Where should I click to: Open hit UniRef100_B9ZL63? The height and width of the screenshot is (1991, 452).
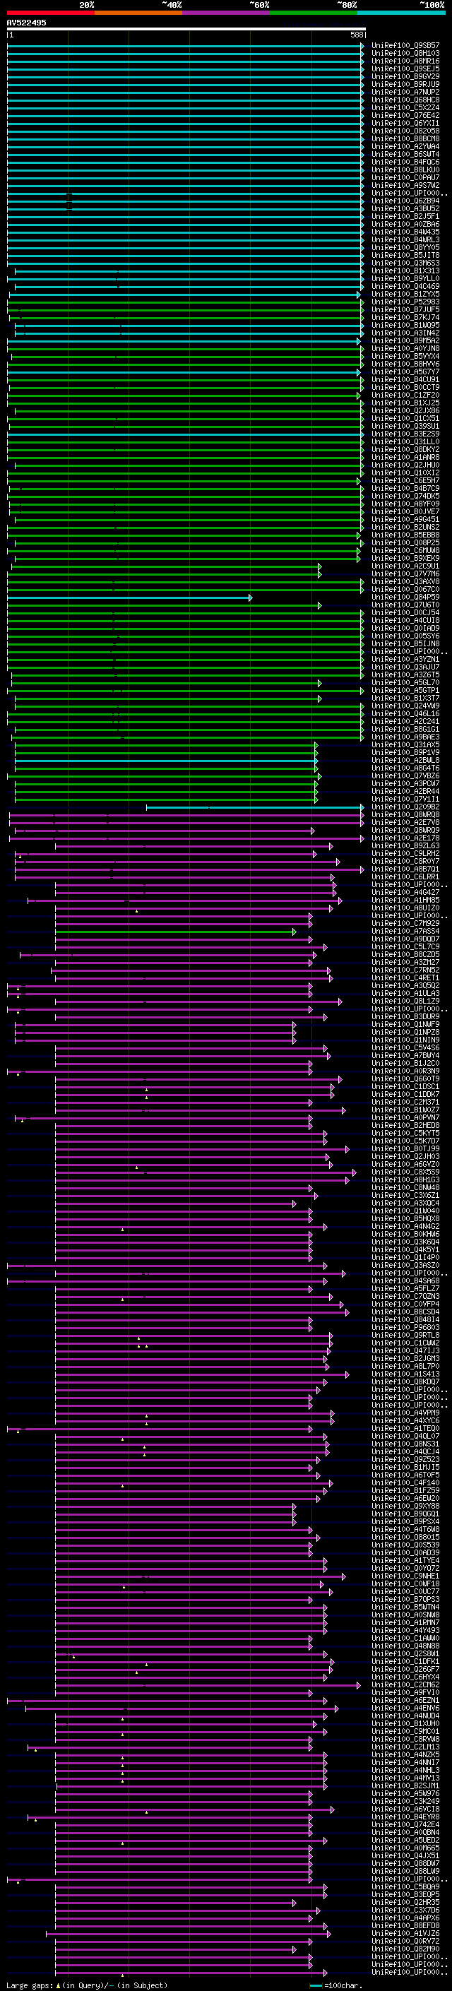click(x=405, y=845)
